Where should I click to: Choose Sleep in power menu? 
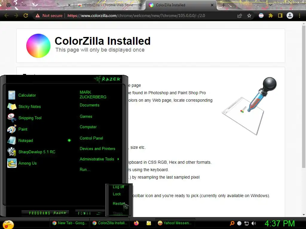click(x=118, y=213)
